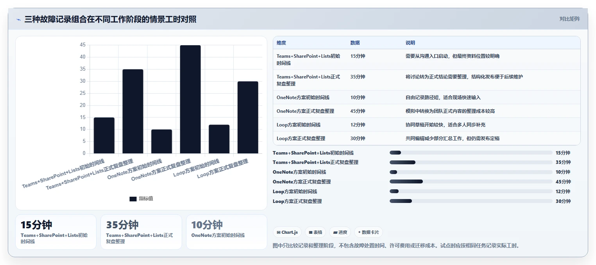Click the 35分钟 summary card
This screenshot has height=265, width=596.
[141, 232]
